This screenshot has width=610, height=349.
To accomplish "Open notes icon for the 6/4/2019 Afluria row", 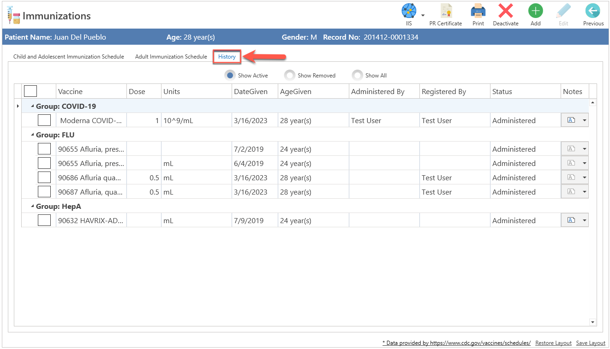I will [x=571, y=163].
